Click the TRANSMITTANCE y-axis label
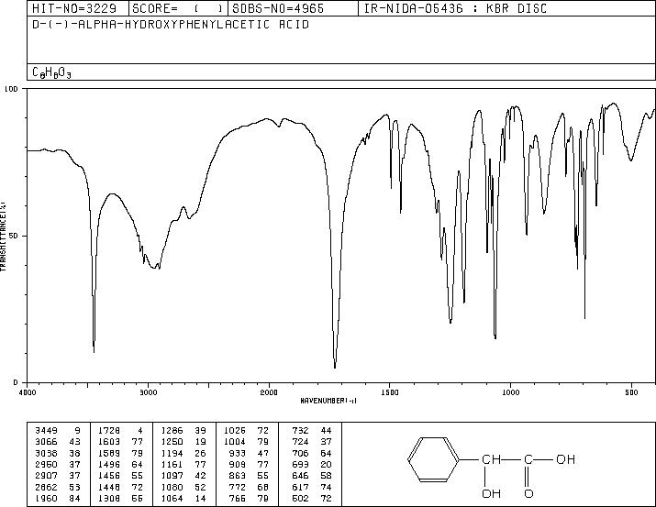 3,237
